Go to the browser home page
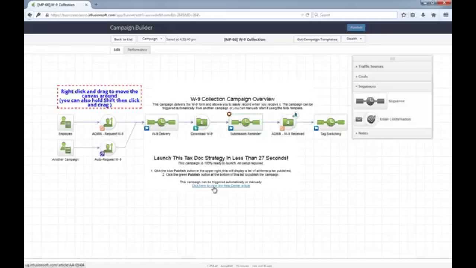 [x=434, y=15]
